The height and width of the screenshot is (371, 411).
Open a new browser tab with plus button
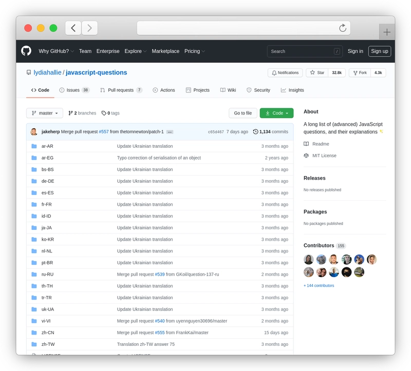387,32
